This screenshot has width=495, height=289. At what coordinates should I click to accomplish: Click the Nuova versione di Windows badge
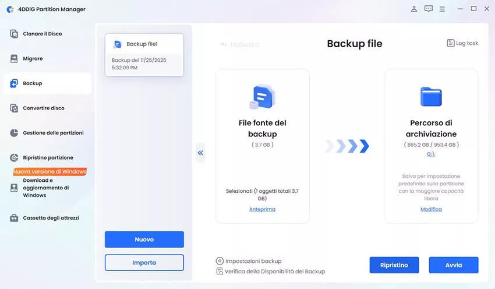click(x=50, y=171)
